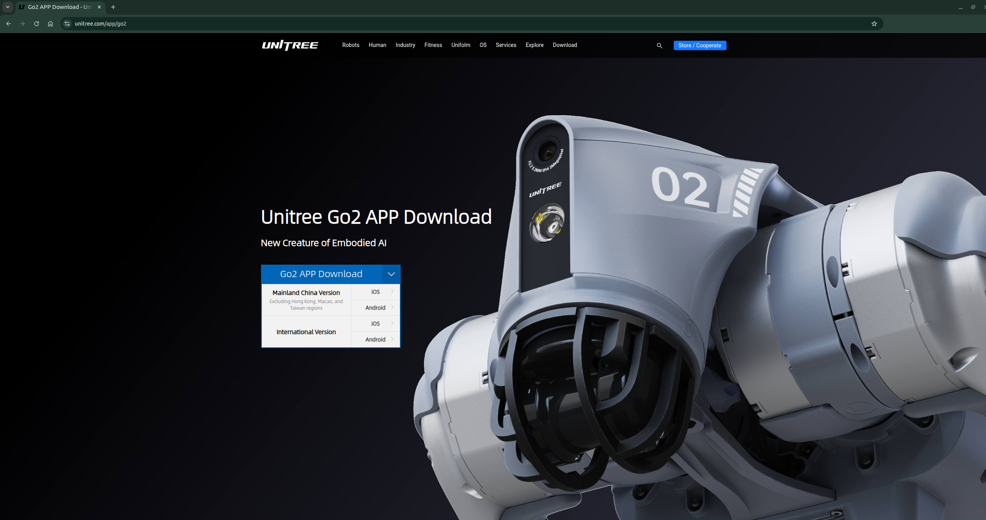The image size is (986, 520).
Task: Select International Version iOS option
Action: pos(375,324)
